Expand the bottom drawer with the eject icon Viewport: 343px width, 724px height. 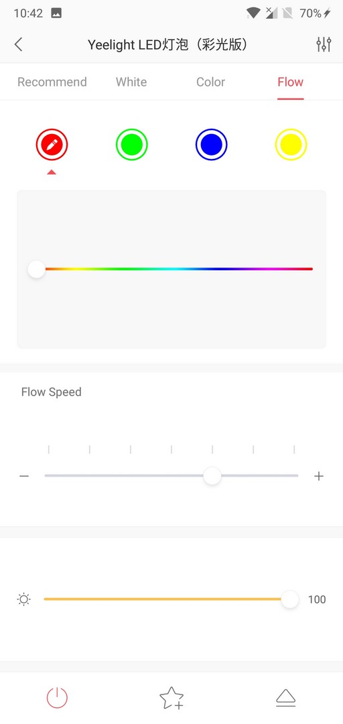(286, 698)
